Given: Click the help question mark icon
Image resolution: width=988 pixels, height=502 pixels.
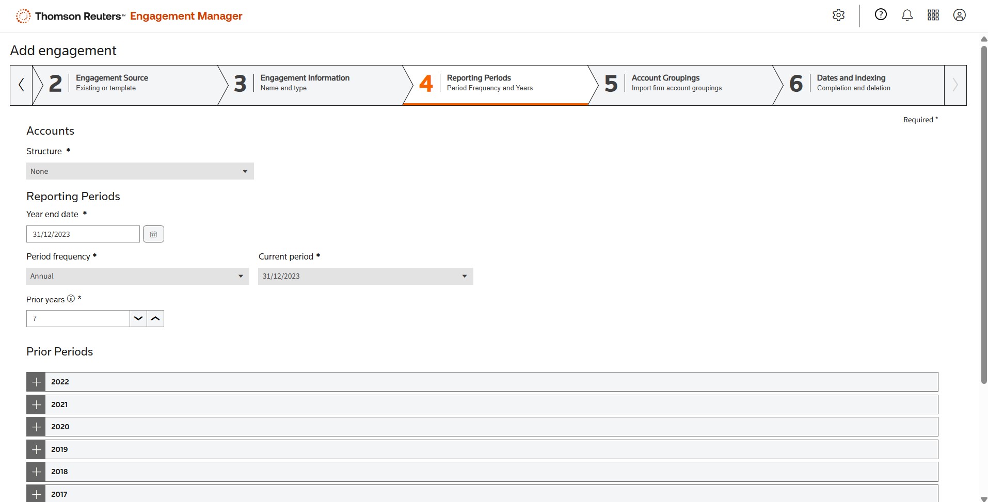Looking at the screenshot, I should pyautogui.click(x=881, y=15).
